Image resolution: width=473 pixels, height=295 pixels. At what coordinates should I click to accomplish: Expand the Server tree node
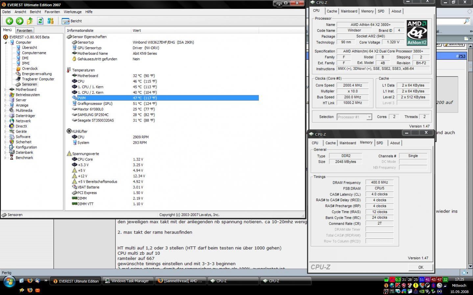[5, 100]
